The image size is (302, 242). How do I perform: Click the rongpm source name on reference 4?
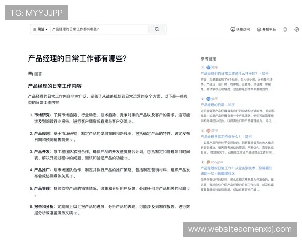tap(217, 162)
